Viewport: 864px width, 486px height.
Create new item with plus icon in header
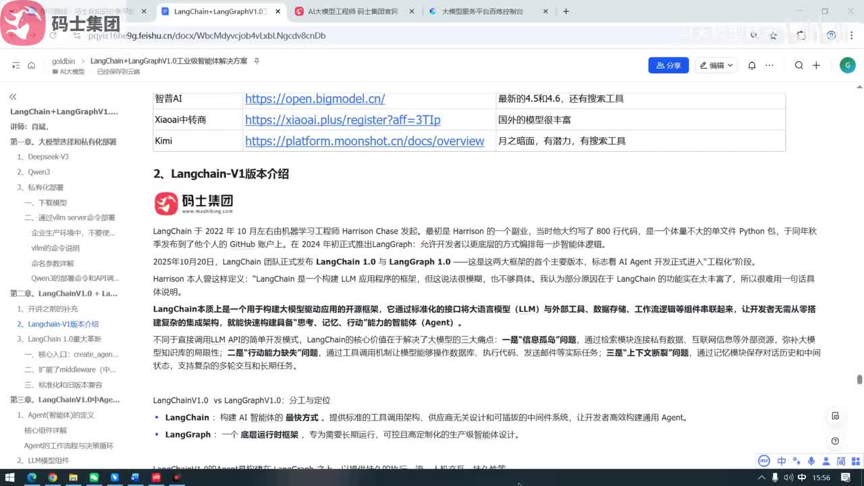pyautogui.click(x=816, y=65)
